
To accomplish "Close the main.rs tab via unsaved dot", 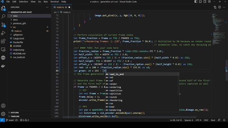I will [x=69, y=7].
